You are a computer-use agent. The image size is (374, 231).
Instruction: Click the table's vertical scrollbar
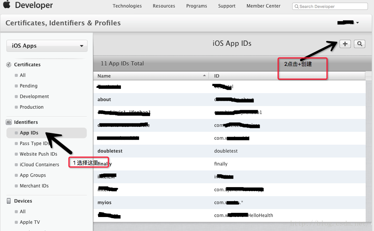coord(369,148)
